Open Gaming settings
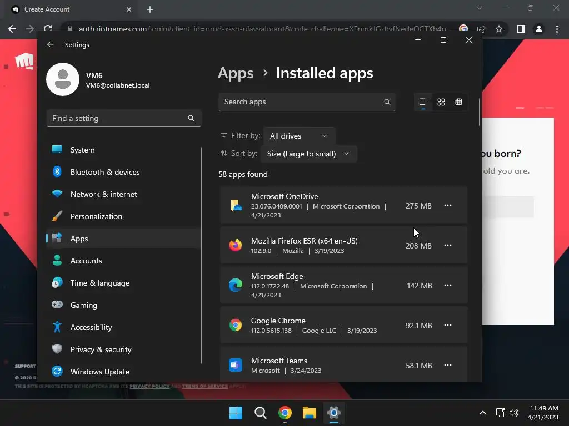569x426 pixels. tap(124, 305)
